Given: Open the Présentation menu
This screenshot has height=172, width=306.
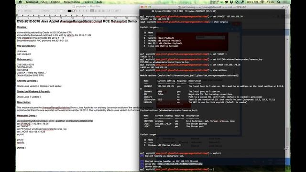Looking at the screenshot, I should (x=72, y=2).
